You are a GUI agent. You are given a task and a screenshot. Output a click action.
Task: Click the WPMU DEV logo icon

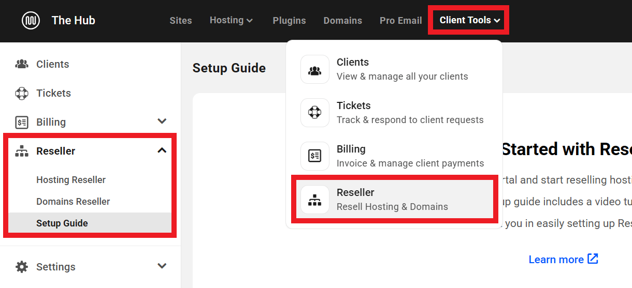click(x=31, y=21)
